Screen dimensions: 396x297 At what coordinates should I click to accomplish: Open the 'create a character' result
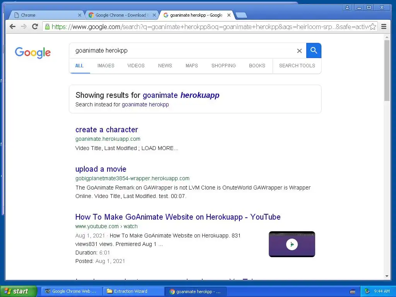coord(107,130)
